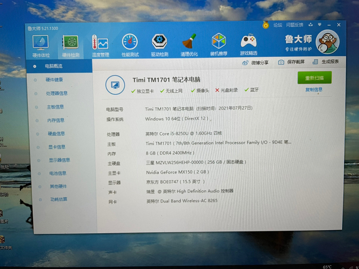
Task: Click the 三星 MZVLW256HEHP disk value
Action: click(196, 162)
